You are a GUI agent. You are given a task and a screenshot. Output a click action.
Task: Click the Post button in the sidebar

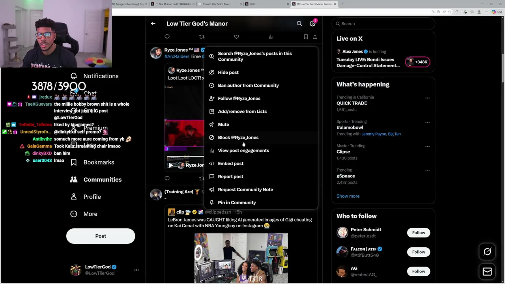[101, 236]
